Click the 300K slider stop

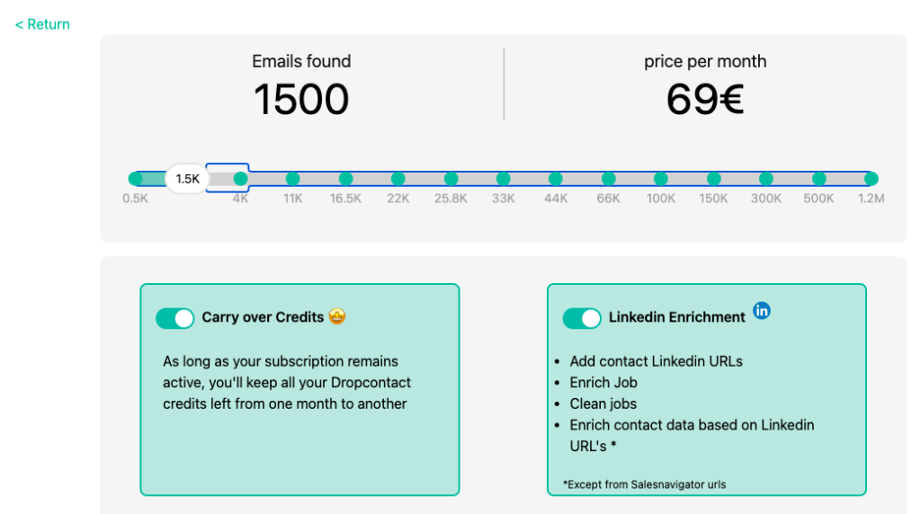point(766,179)
